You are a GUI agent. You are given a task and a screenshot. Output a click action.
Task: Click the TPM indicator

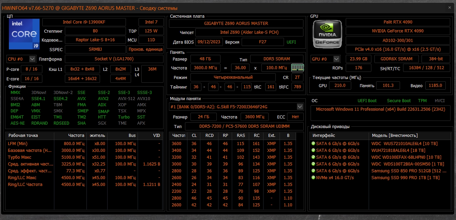click(422, 101)
